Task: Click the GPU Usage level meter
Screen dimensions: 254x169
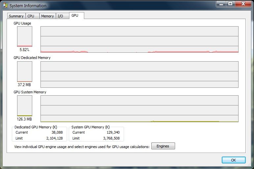Action: [25, 37]
